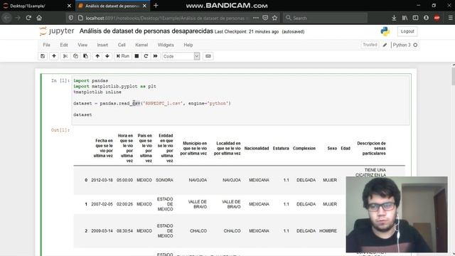Click the 'Nacionalidad' column header

click(257, 149)
